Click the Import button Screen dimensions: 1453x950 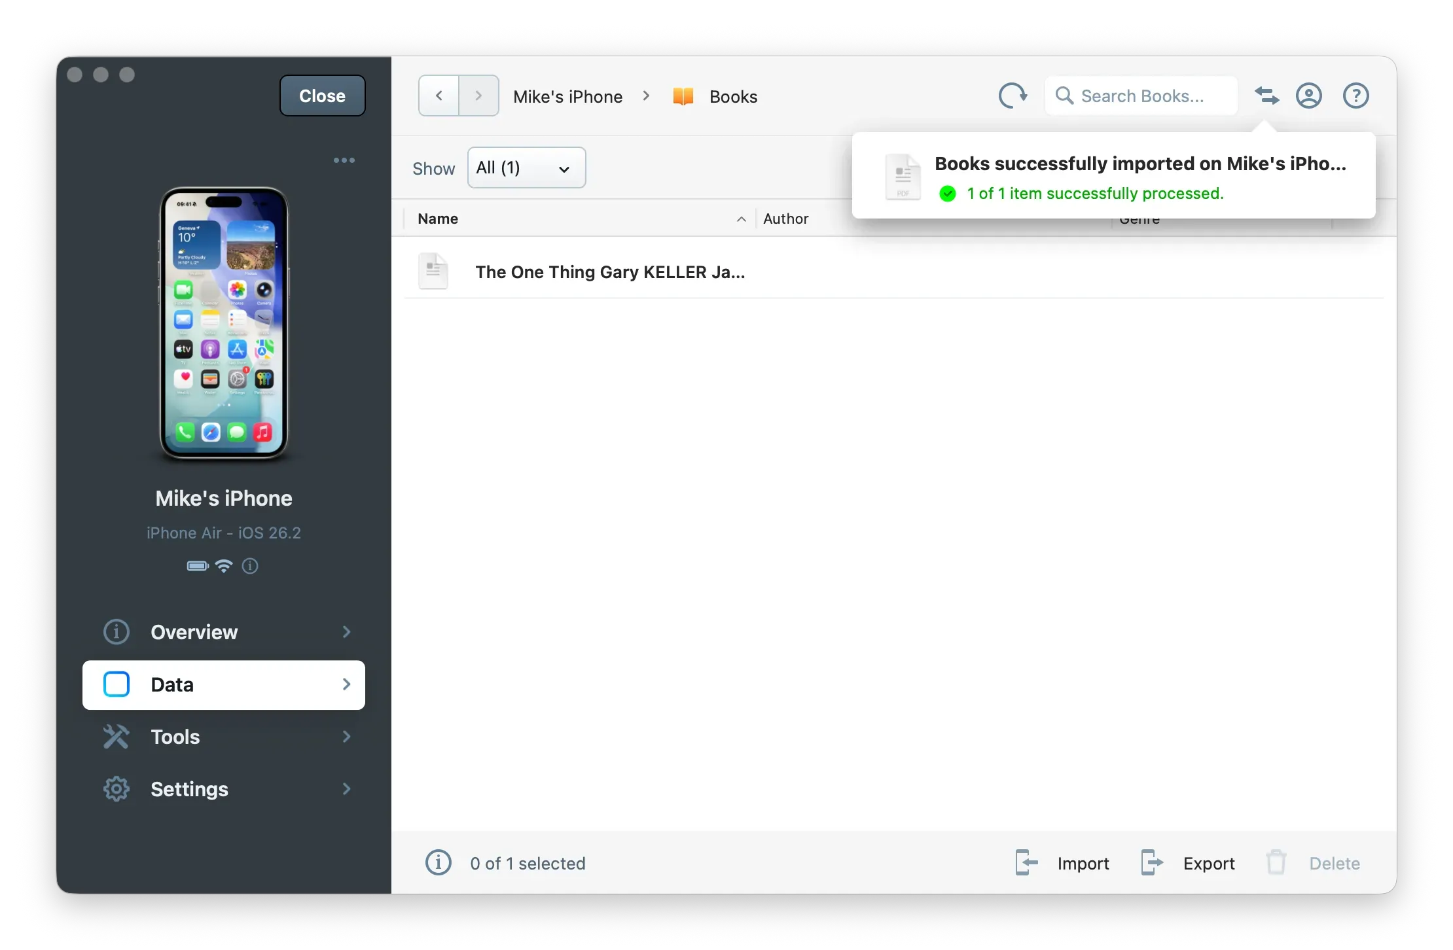pos(1063,863)
